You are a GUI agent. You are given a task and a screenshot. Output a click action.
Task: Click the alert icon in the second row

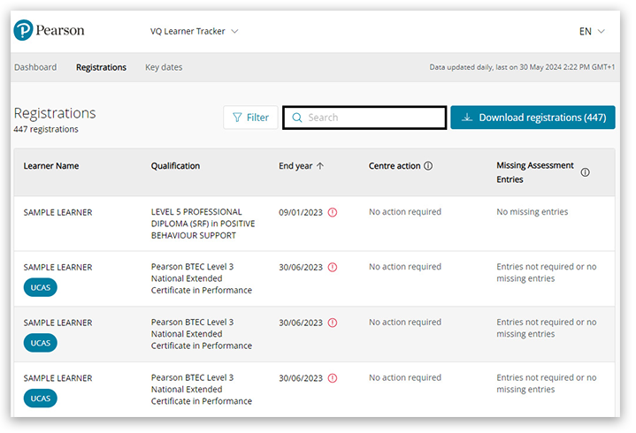[333, 267]
